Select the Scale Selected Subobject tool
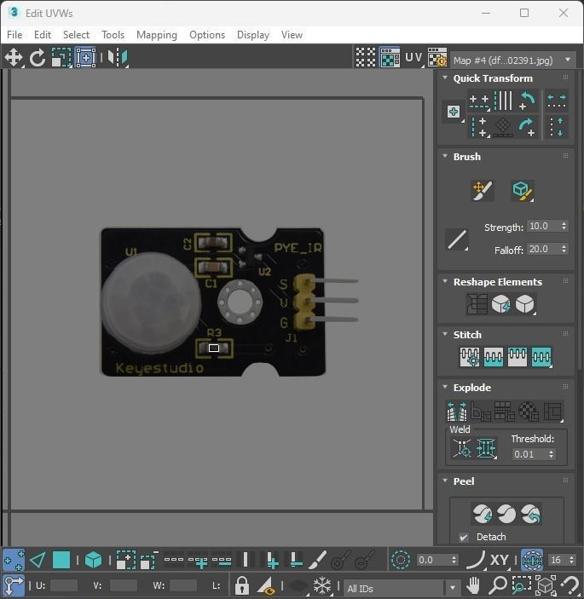Screen dimensions: 584x599 tap(61, 58)
